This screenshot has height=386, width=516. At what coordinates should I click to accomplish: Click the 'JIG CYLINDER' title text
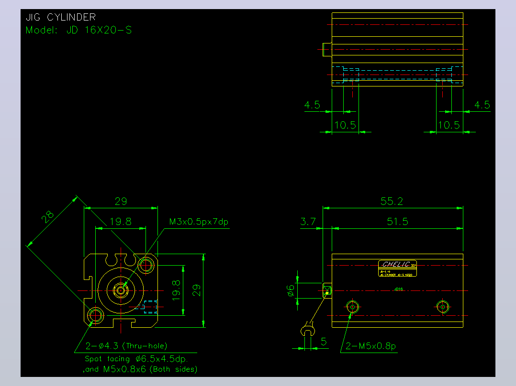click(x=61, y=17)
